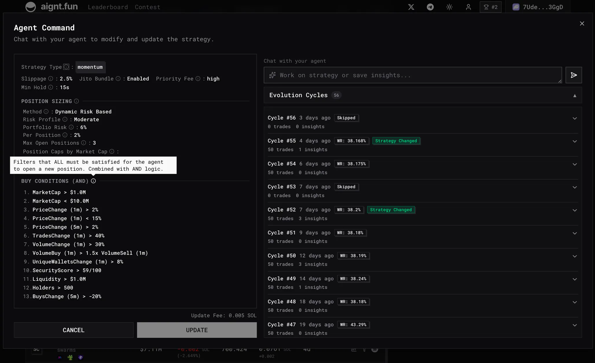Expand Cycle #54 details
This screenshot has height=363, width=595.
click(x=575, y=164)
